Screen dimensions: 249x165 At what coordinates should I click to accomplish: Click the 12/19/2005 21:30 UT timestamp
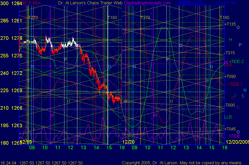[190, 2]
